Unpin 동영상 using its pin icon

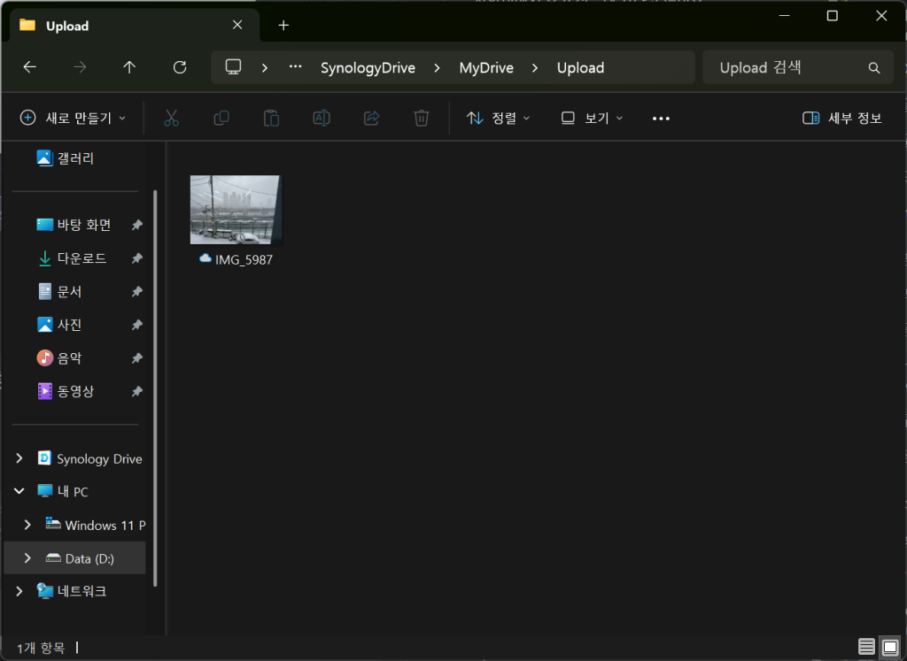coord(137,392)
